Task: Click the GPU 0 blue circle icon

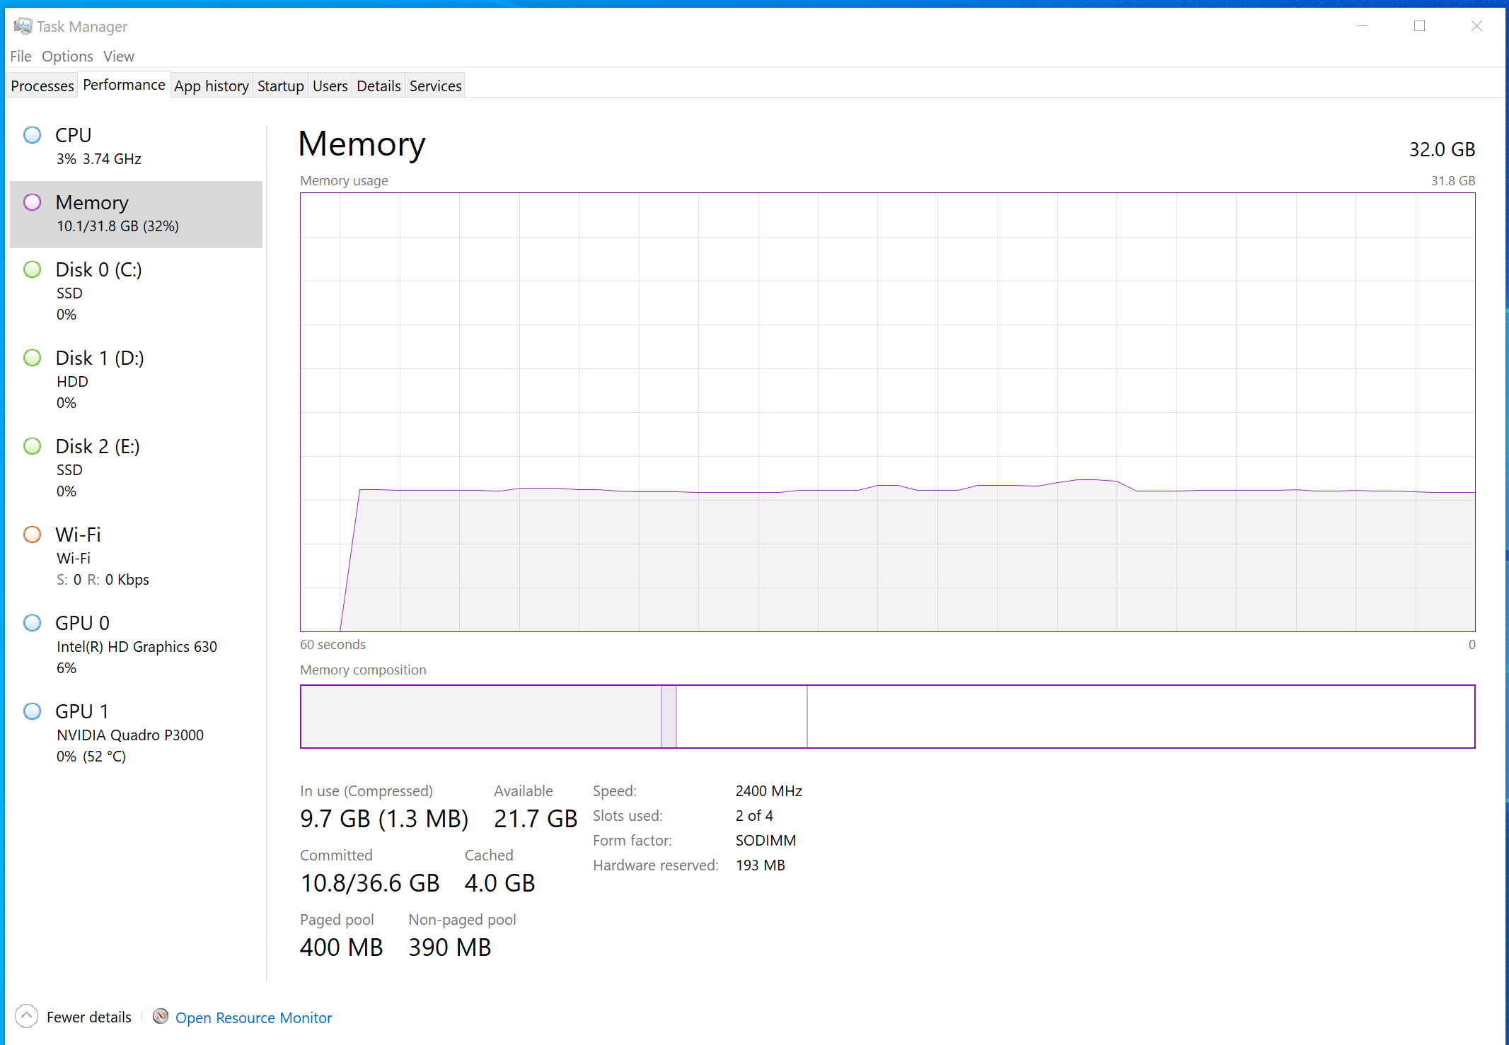Action: (x=33, y=623)
